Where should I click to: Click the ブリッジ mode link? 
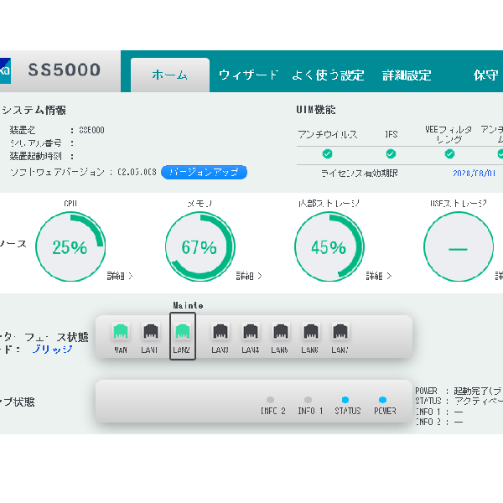(x=52, y=349)
